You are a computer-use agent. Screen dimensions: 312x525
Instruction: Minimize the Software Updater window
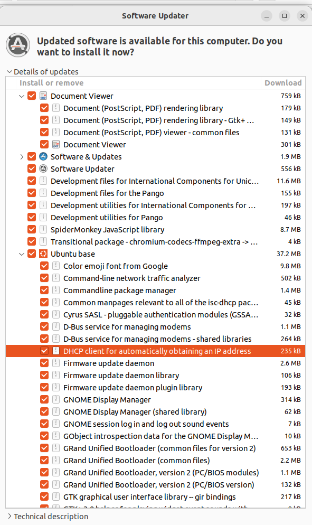tap(267, 16)
